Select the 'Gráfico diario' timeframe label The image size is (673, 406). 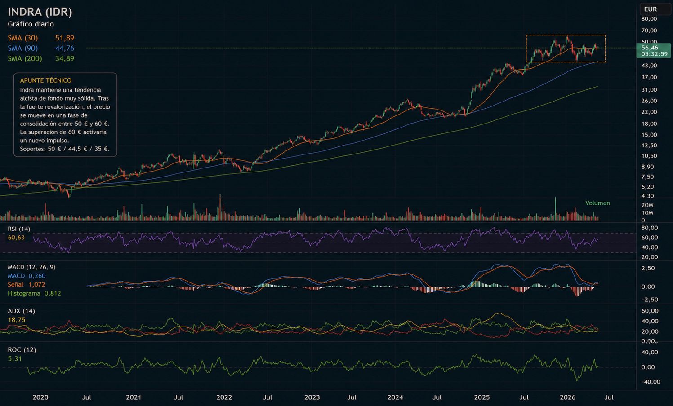[31, 24]
